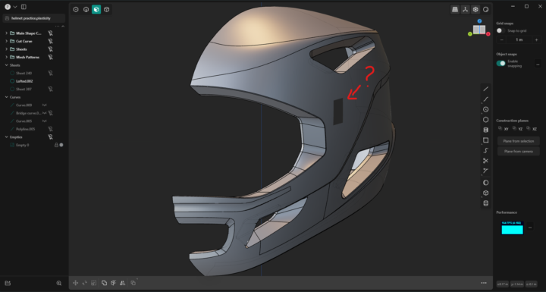The image size is (546, 292).
Task: Expand the Cut Curve folder
Action: (x=6, y=41)
